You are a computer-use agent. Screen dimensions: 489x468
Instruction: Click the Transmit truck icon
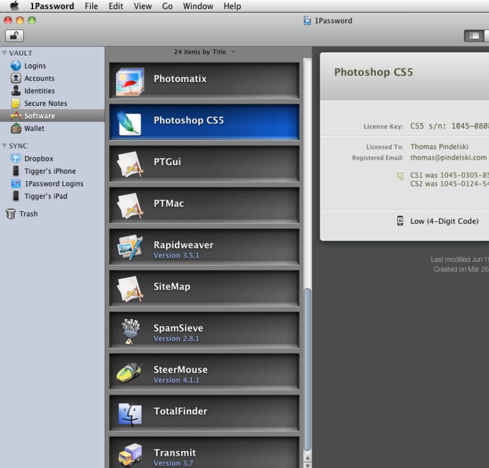coord(130,455)
